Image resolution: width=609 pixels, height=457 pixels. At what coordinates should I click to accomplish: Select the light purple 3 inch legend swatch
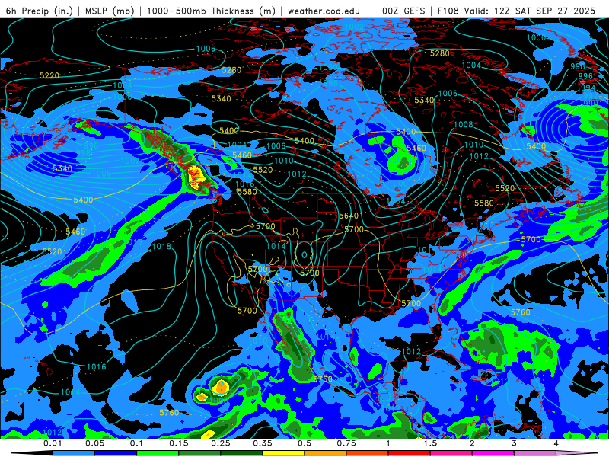point(535,453)
